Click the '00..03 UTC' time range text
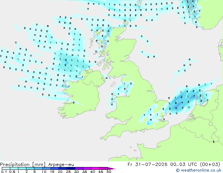The width and height of the screenshot is (223, 173). click(184, 165)
